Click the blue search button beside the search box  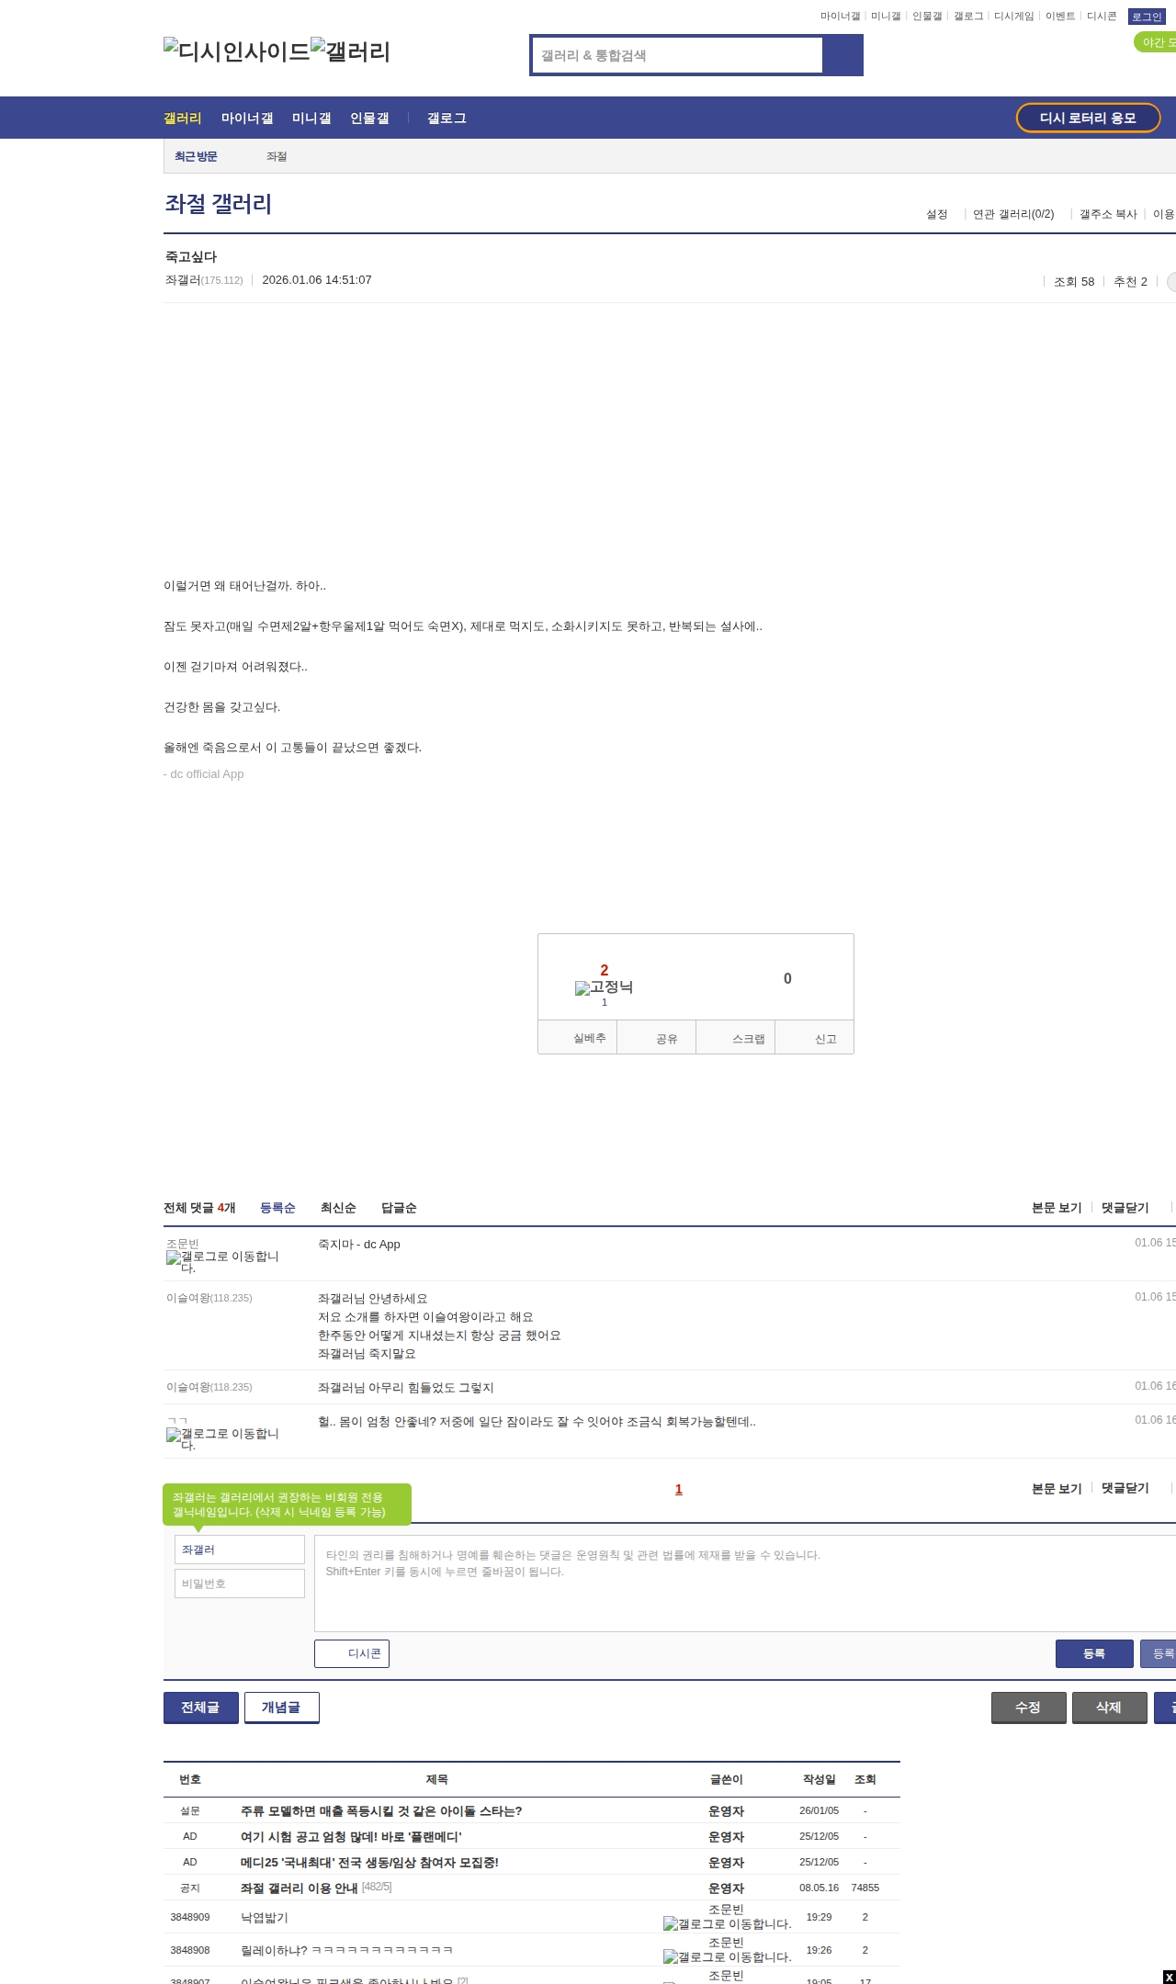[842, 55]
